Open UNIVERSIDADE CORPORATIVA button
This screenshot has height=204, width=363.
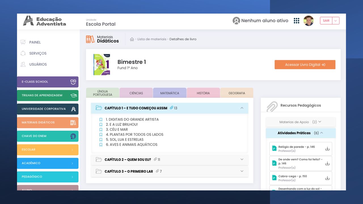[x=48, y=109]
